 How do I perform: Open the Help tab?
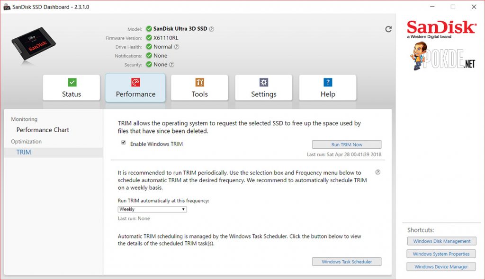coord(328,87)
